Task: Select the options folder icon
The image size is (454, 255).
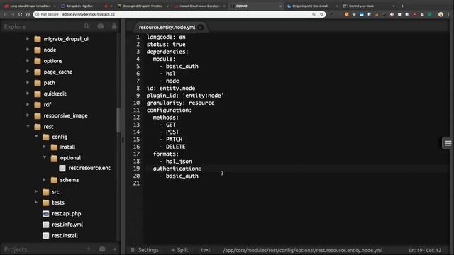Action: pos(38,61)
